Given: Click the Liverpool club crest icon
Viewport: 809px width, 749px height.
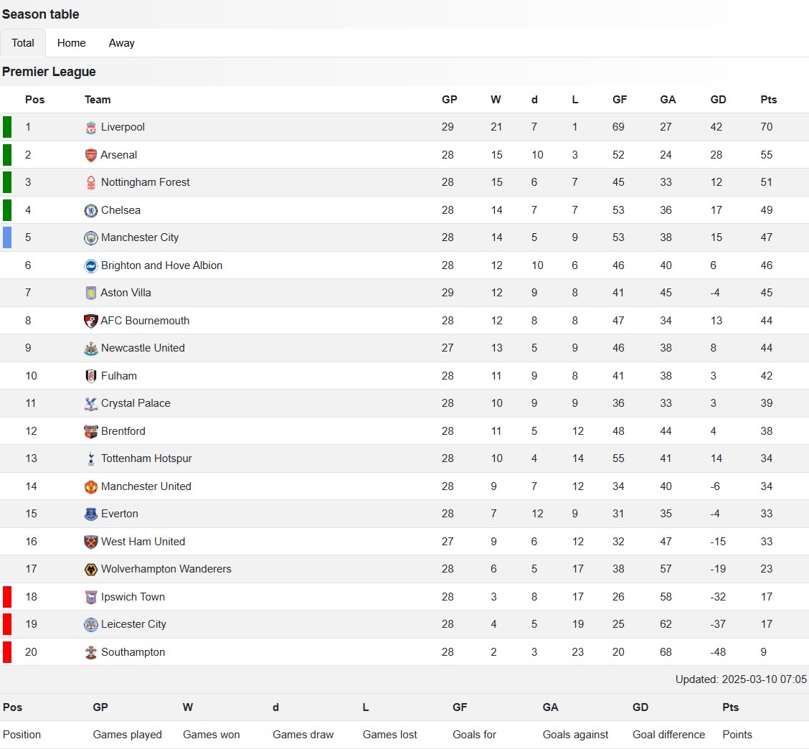Looking at the screenshot, I should pyautogui.click(x=90, y=127).
